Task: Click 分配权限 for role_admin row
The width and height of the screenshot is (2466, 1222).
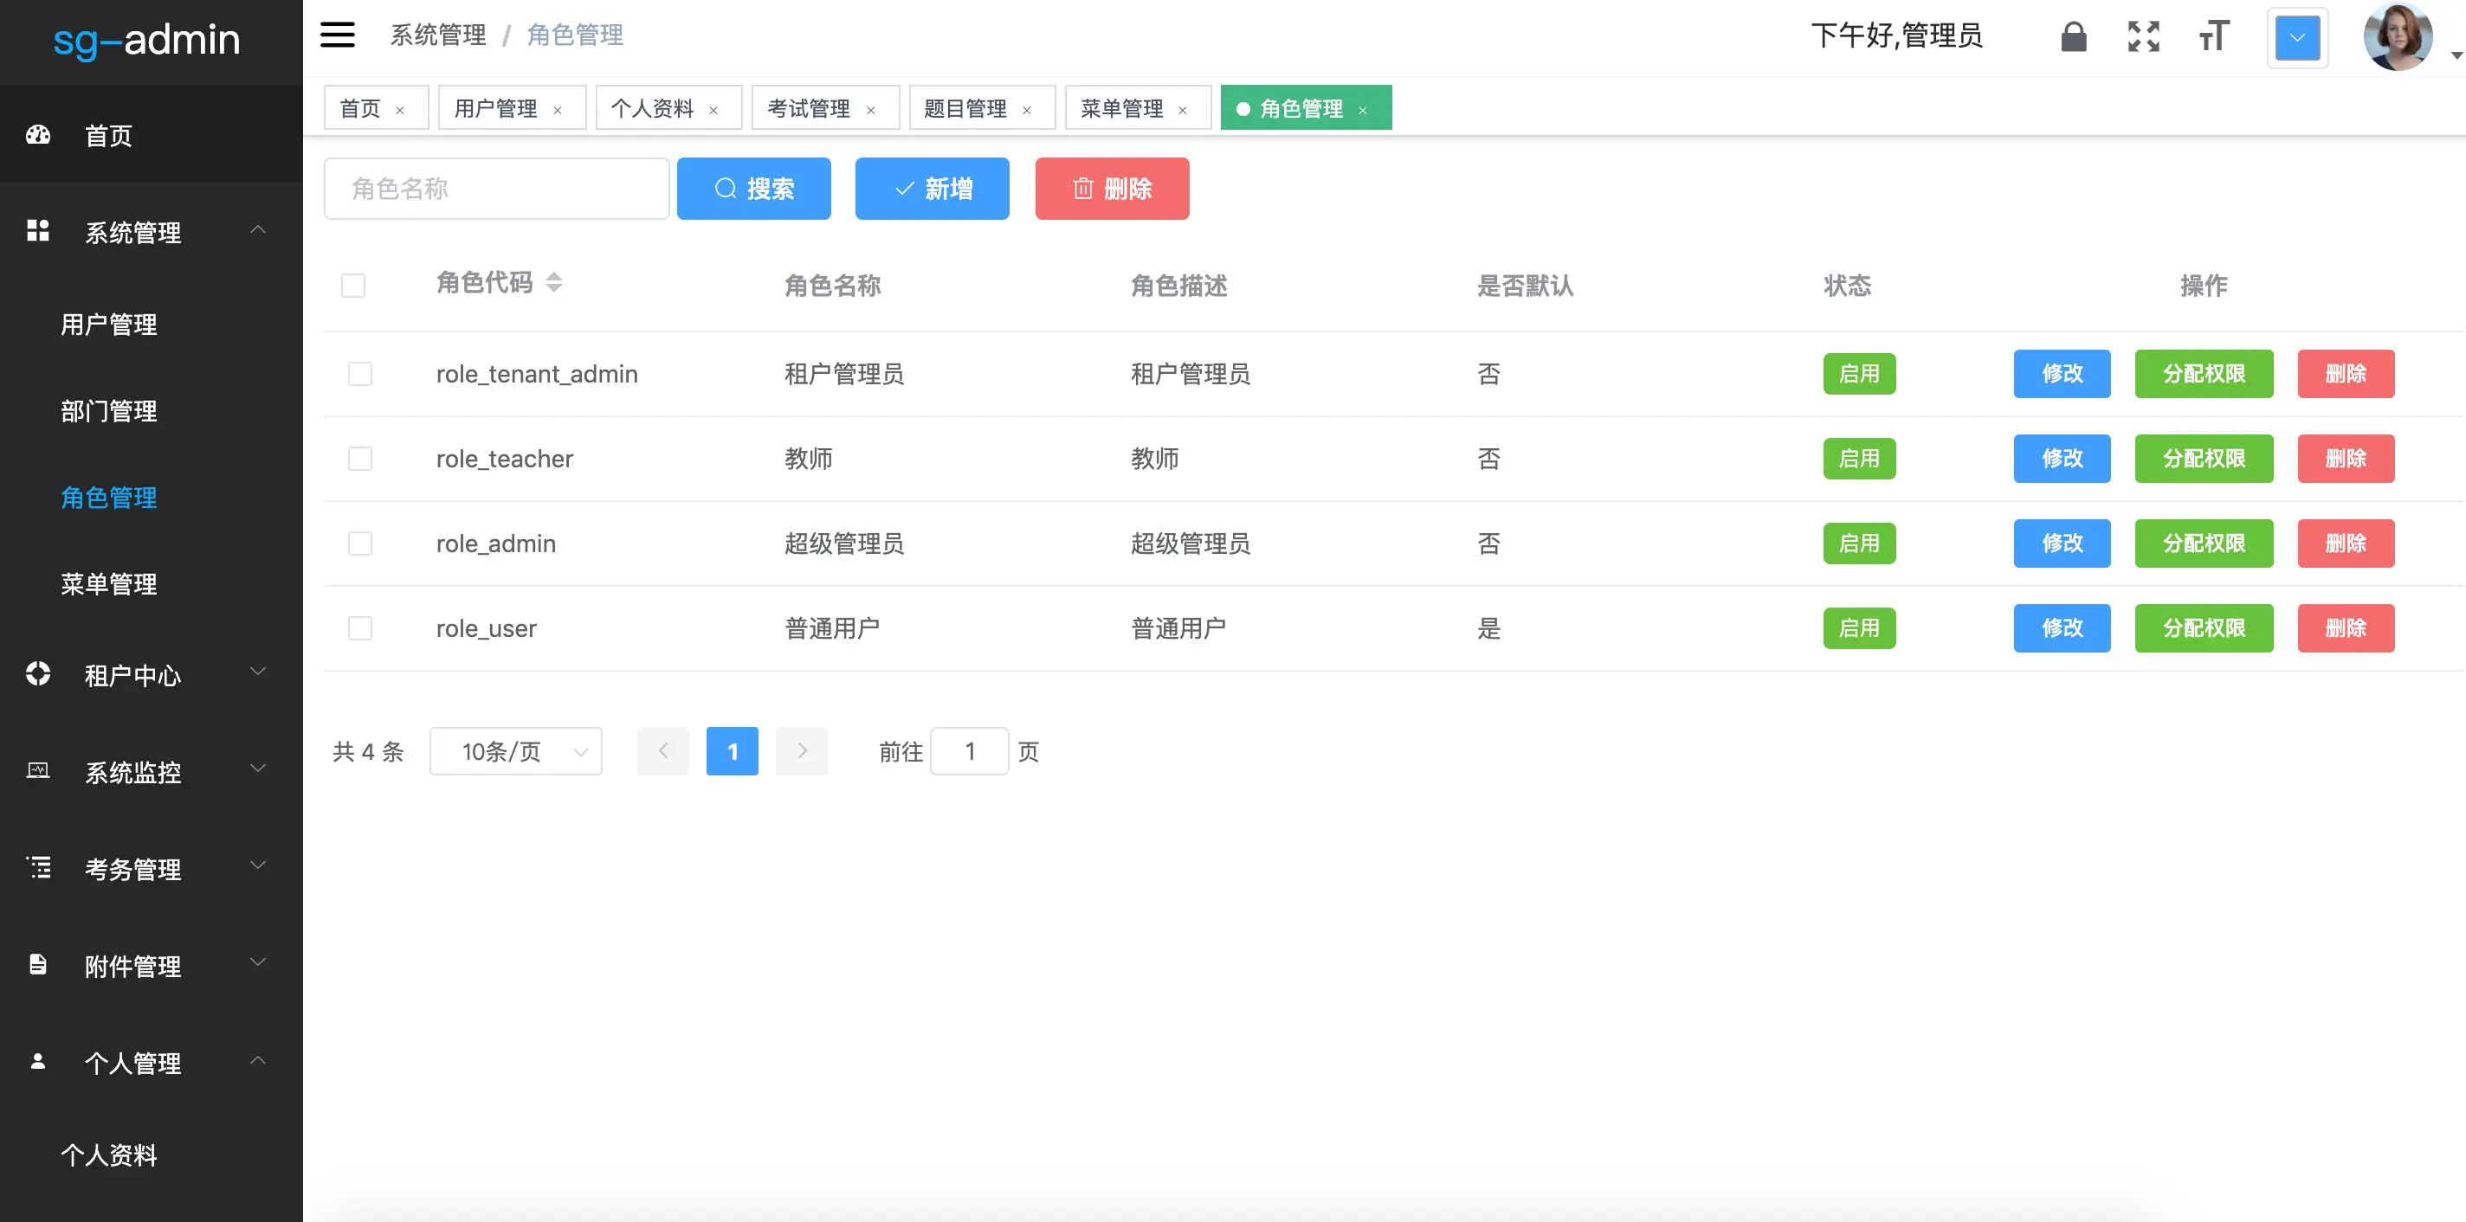Action: pos(2204,543)
